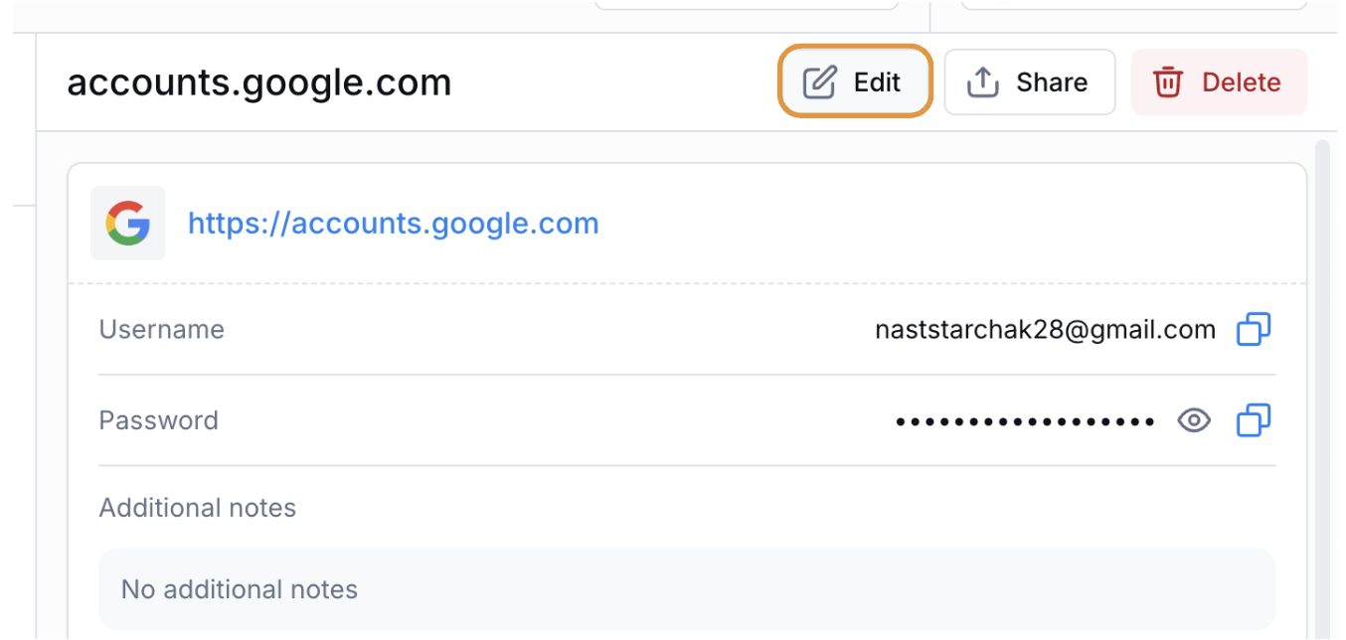Screen dimensions: 1346x640
Task: Copy the username with its copy icon
Action: pos(1254,329)
